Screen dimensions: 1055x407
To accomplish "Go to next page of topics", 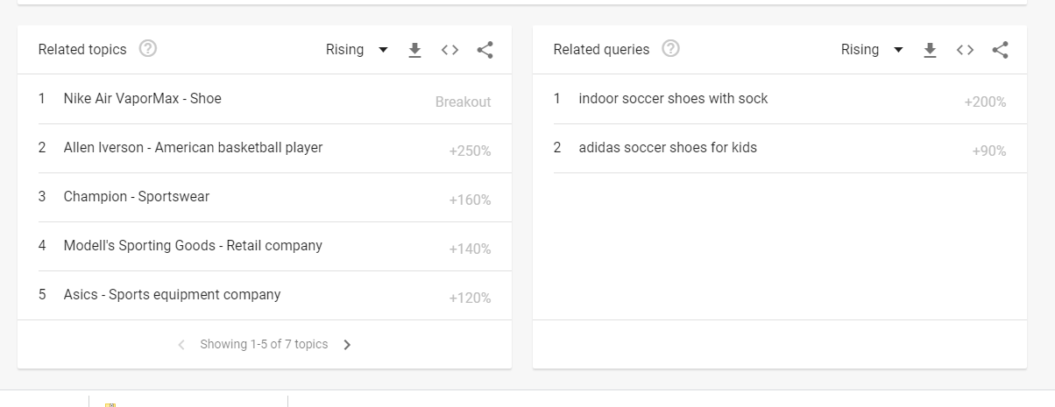I will coord(347,345).
